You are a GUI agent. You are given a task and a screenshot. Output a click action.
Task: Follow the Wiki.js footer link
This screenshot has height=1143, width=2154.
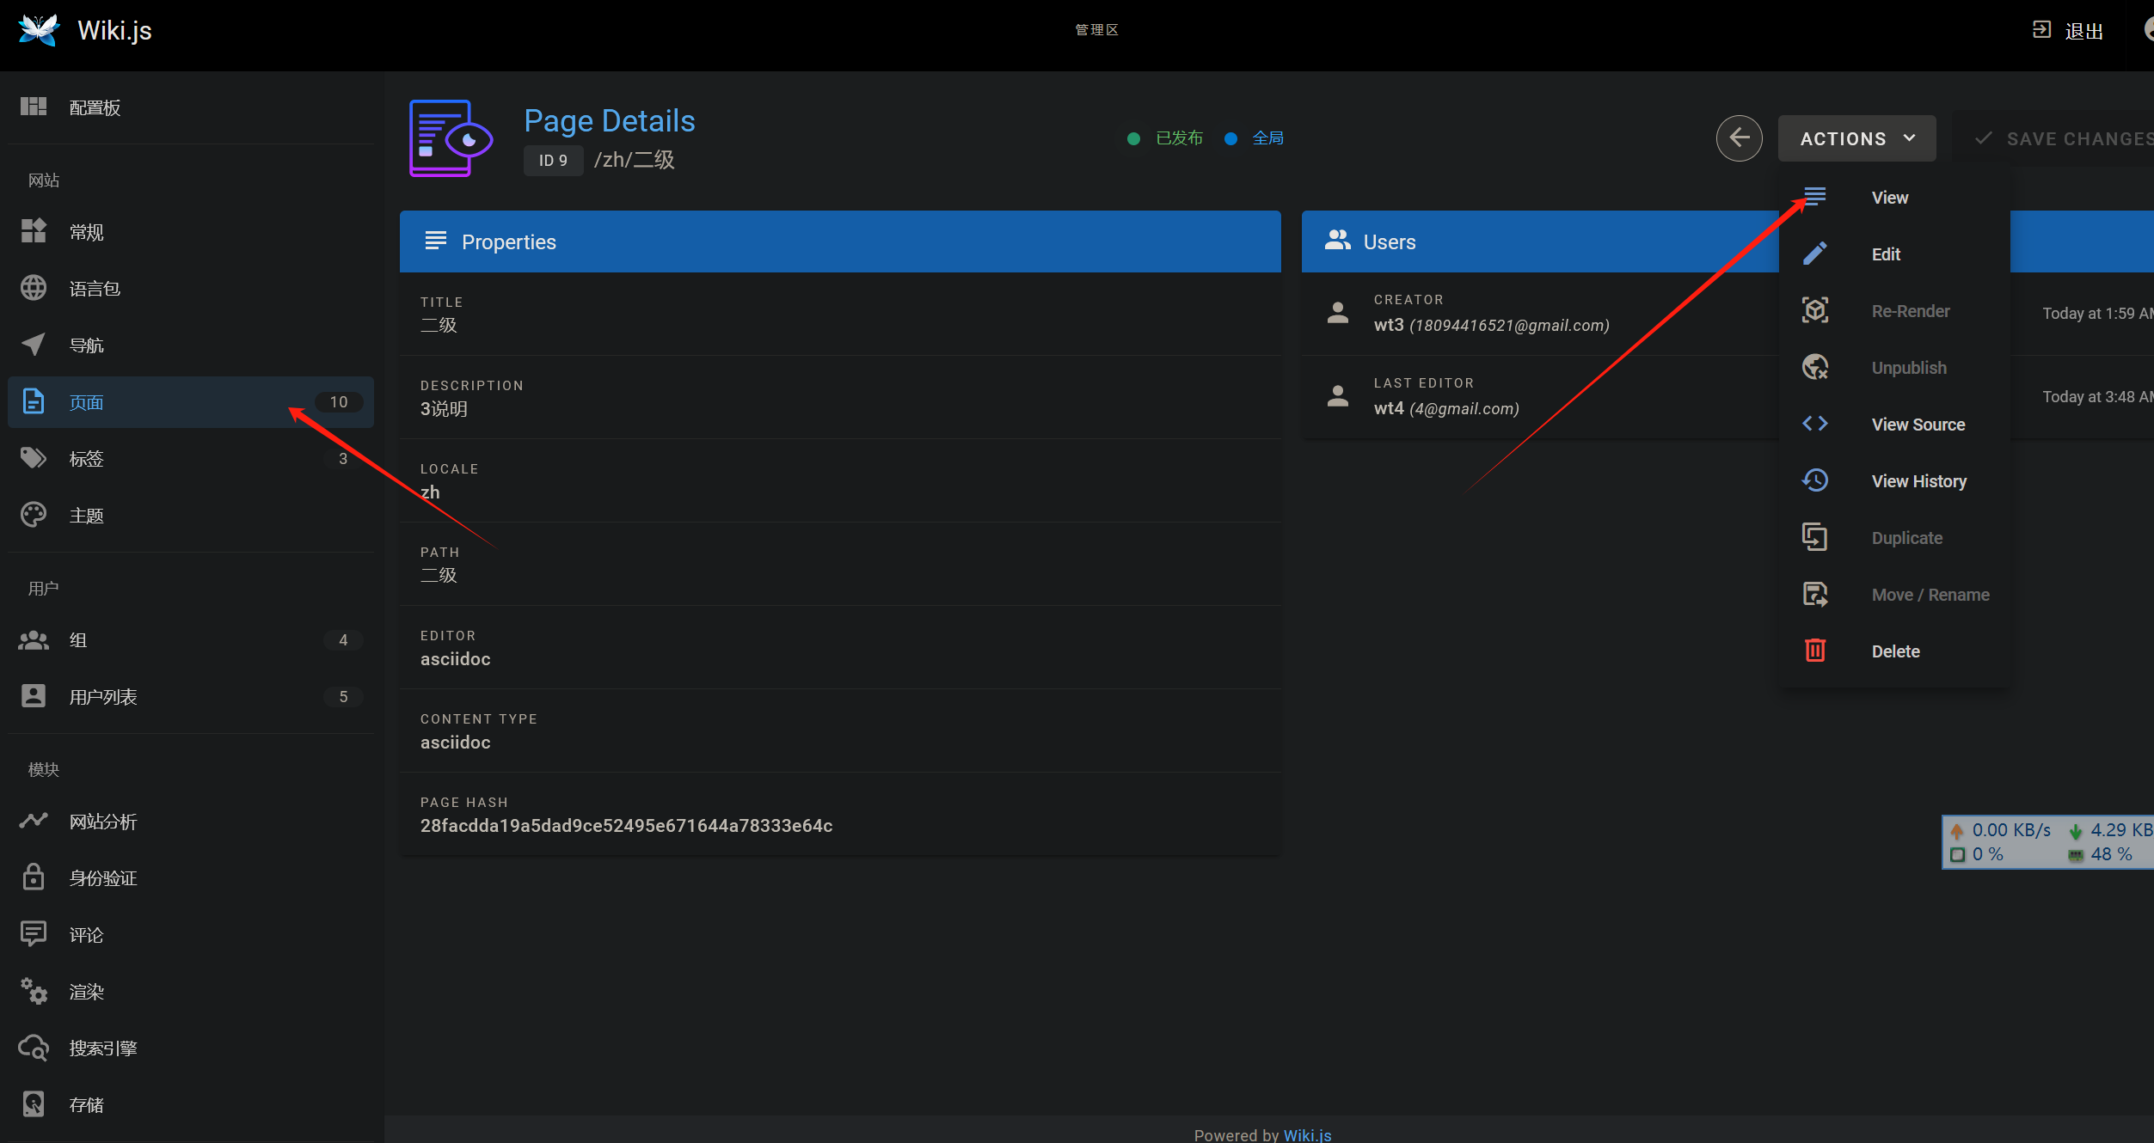[x=1306, y=1134]
